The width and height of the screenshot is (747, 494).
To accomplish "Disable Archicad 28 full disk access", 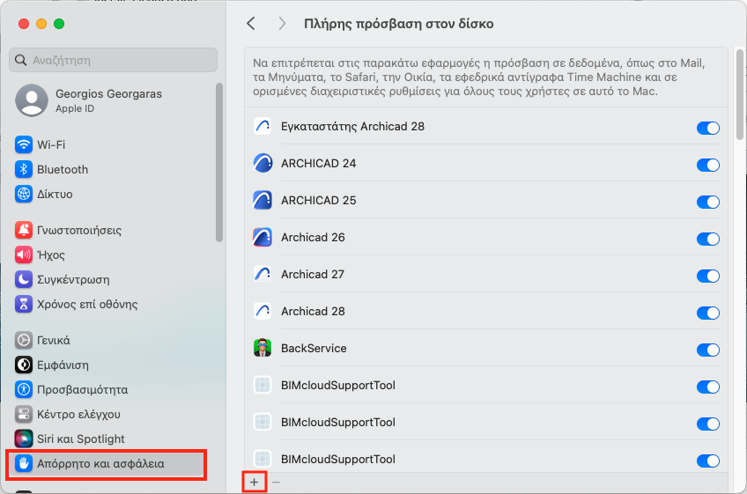I will pos(708,313).
